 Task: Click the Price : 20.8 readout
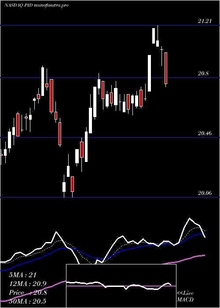click(x=28, y=293)
